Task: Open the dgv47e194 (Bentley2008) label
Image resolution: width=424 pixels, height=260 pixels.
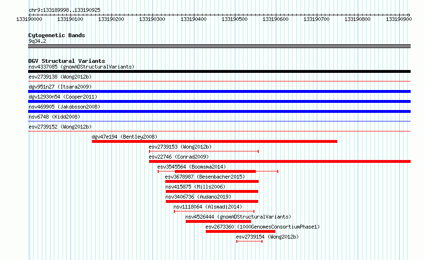Action: tap(124, 137)
